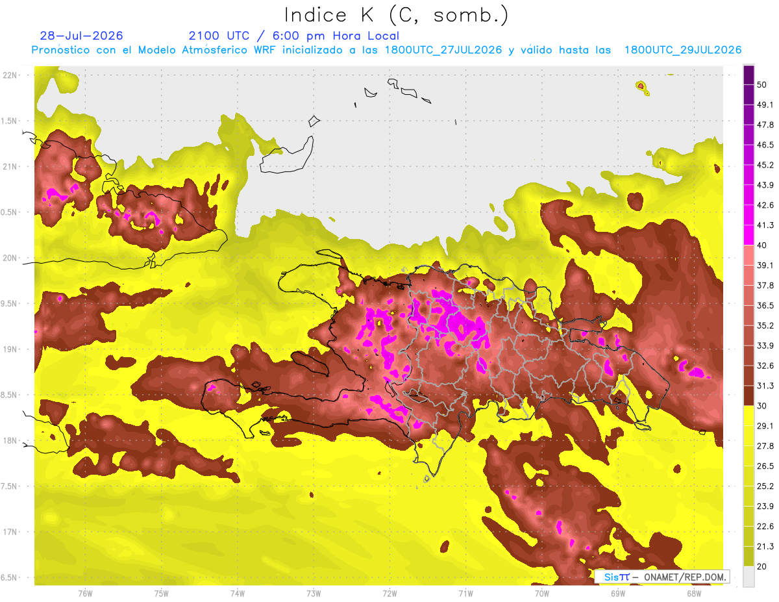The image size is (779, 602).
Task: Click the 'Pronostico con el Modelo Atmosferico WRF' line
Action: coord(386,50)
